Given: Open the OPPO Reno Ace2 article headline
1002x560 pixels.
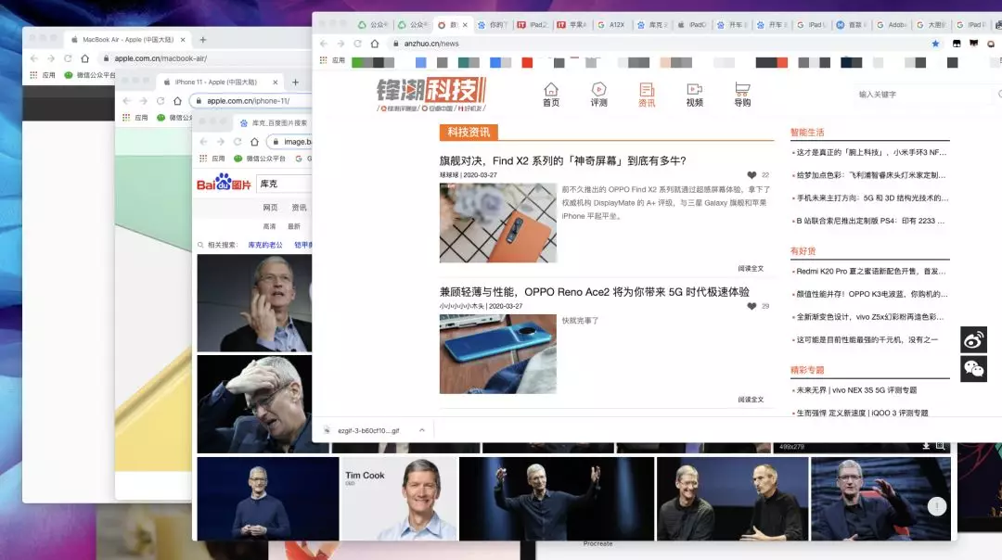Looking at the screenshot, I should pyautogui.click(x=595, y=292).
